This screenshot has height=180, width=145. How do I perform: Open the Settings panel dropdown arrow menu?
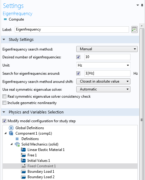click(138, 5)
